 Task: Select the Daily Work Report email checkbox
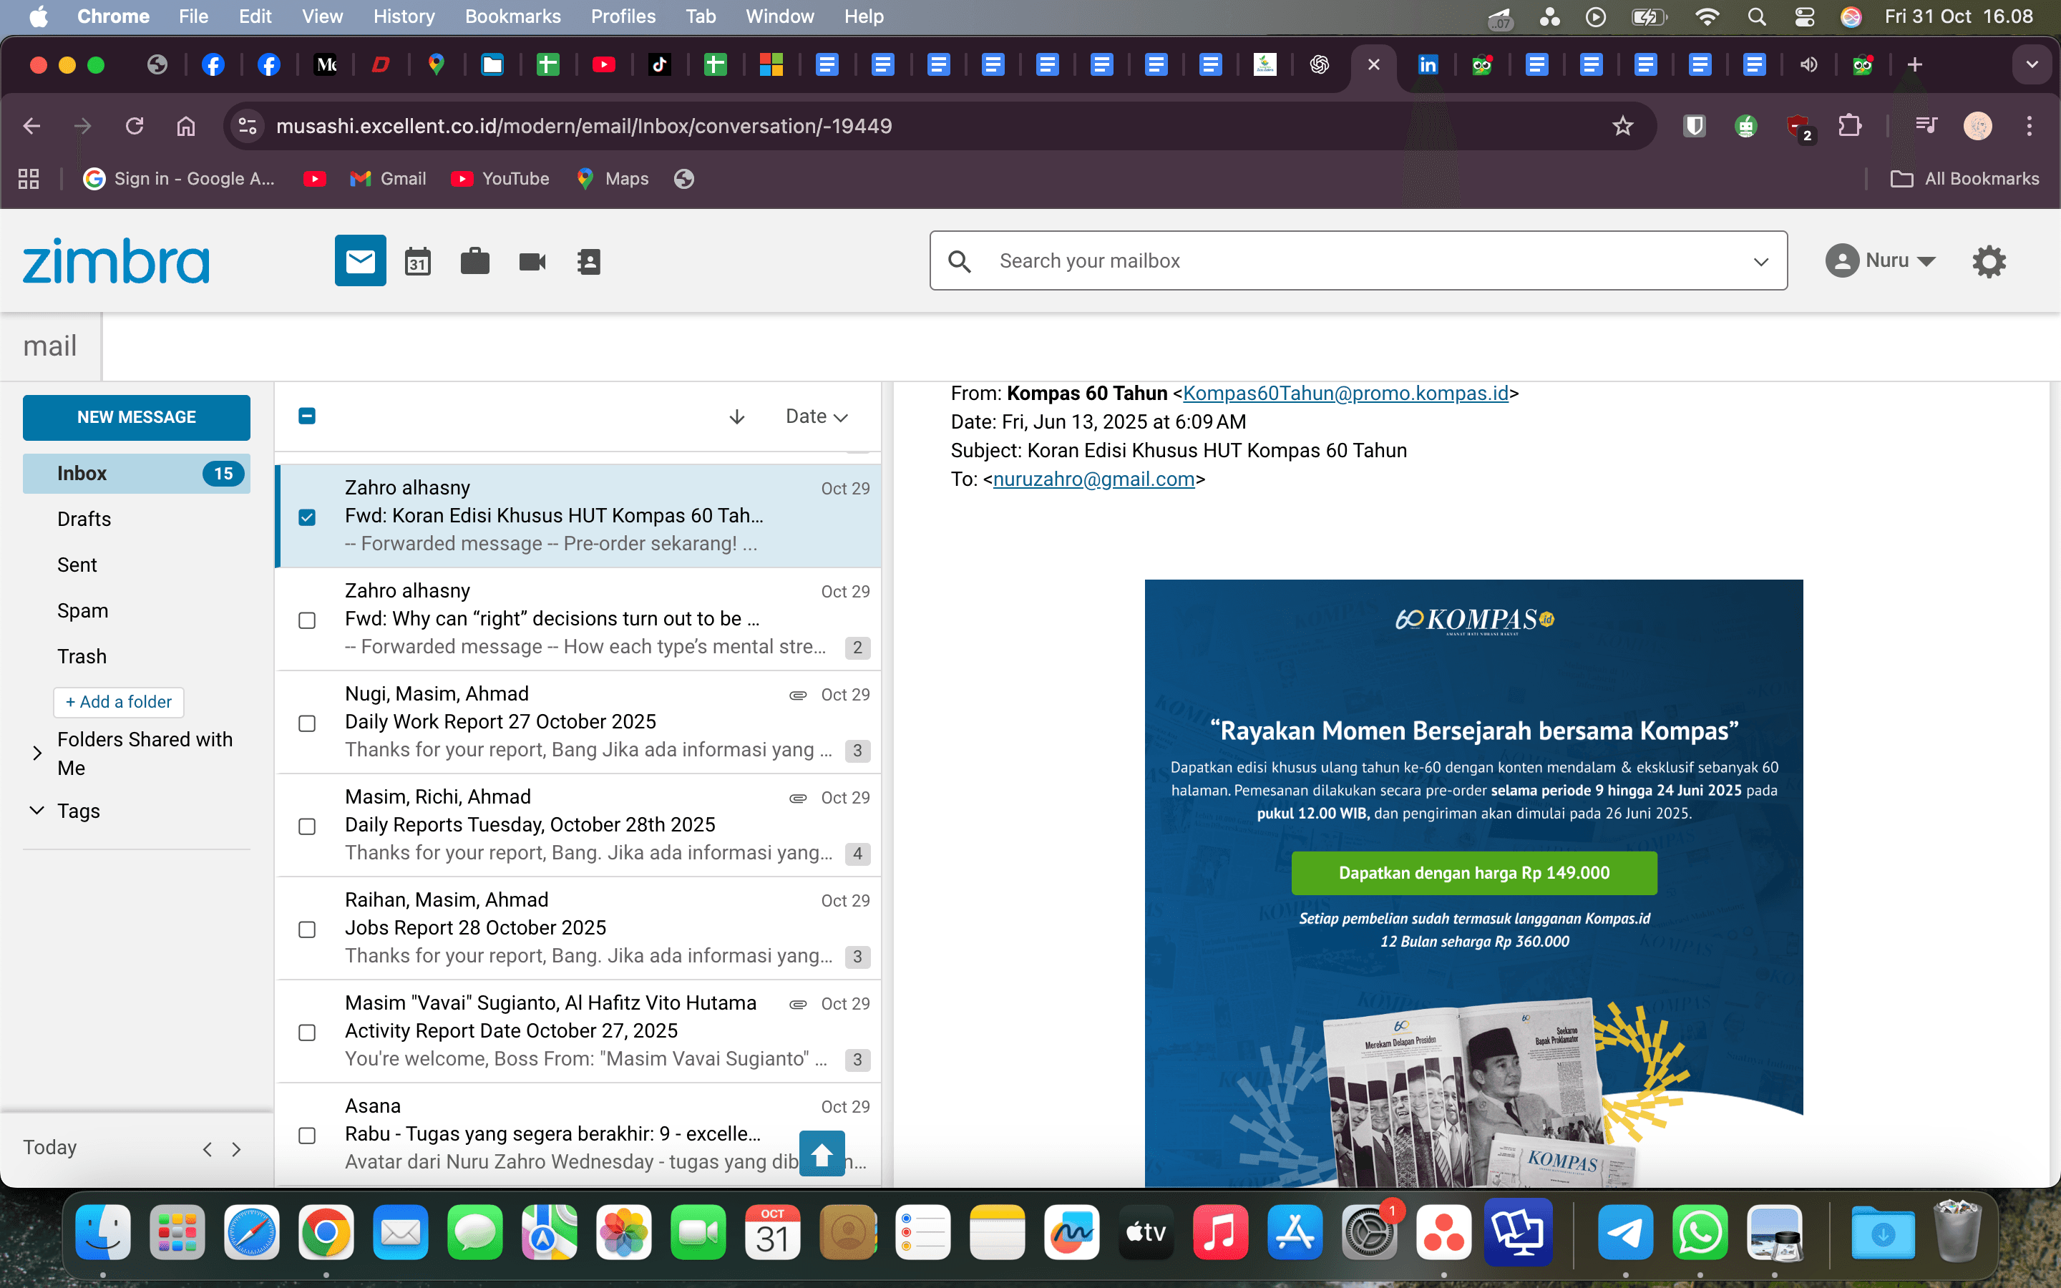click(306, 723)
